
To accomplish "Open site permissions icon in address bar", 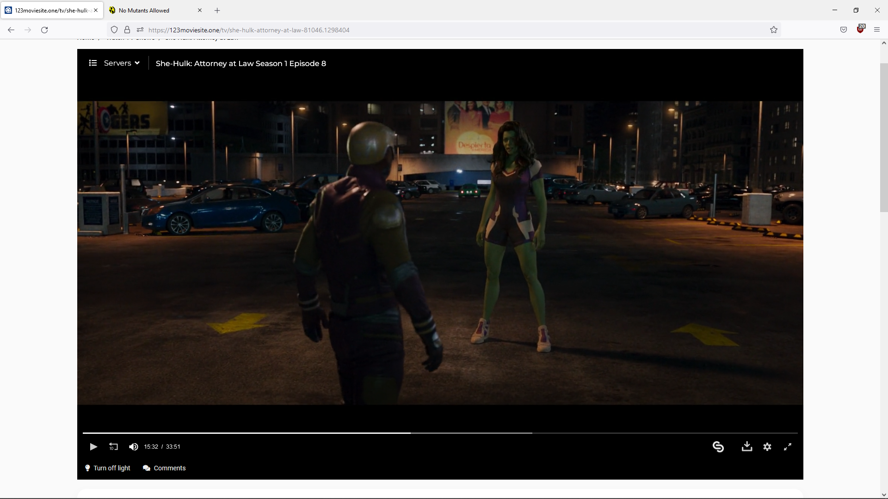I will 140,30.
